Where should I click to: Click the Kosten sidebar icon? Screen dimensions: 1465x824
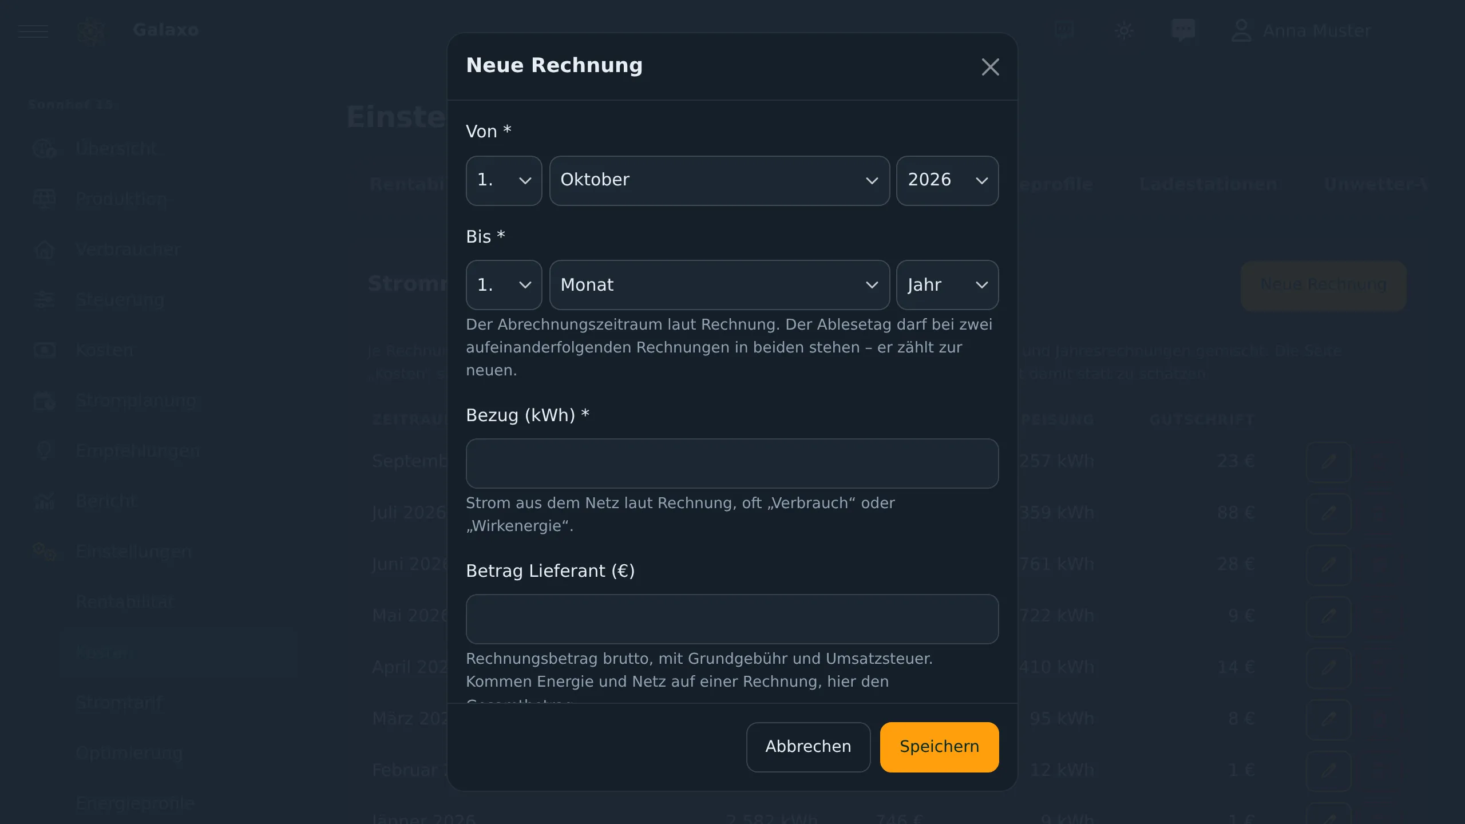[44, 350]
